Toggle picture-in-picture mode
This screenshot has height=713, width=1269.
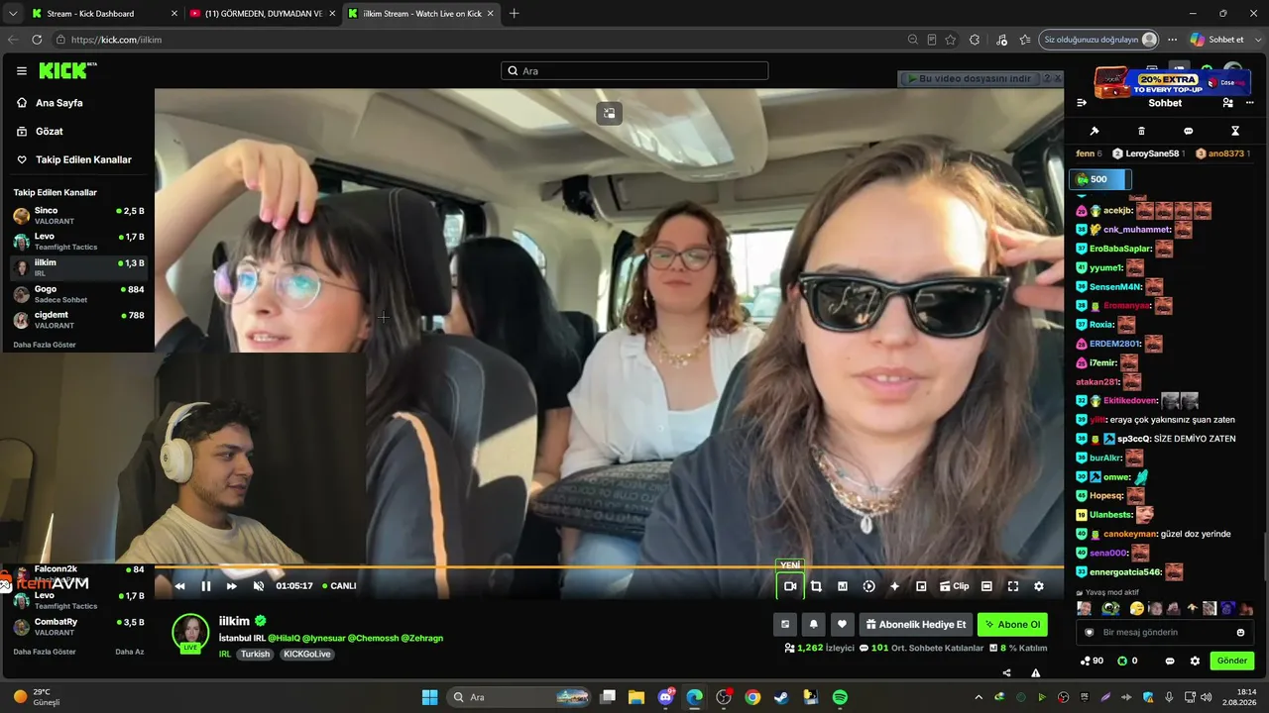[921, 586]
